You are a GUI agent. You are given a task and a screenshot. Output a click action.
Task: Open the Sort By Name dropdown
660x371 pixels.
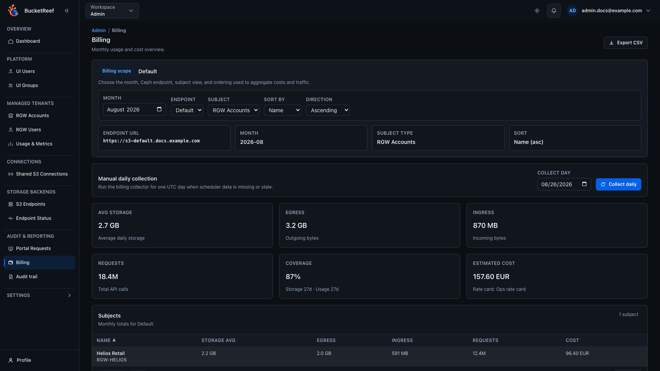coord(283,110)
